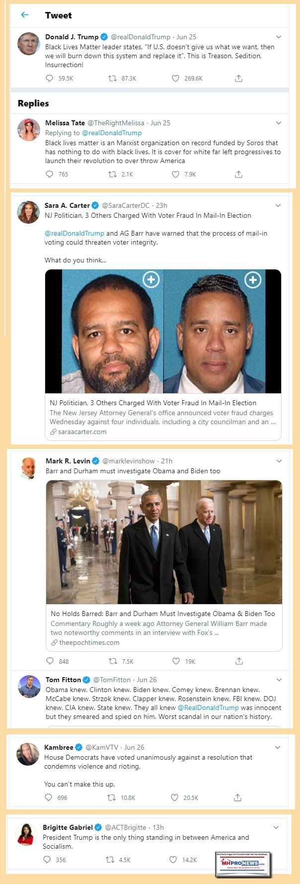Expand options chevron on Tom Fitton's tweet

click(279, 680)
